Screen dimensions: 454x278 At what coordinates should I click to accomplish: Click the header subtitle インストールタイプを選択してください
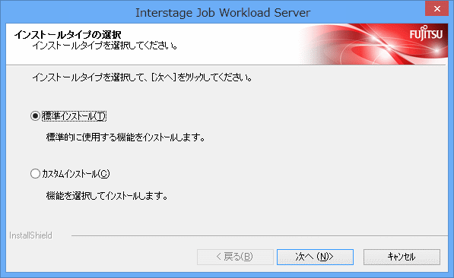(105, 46)
